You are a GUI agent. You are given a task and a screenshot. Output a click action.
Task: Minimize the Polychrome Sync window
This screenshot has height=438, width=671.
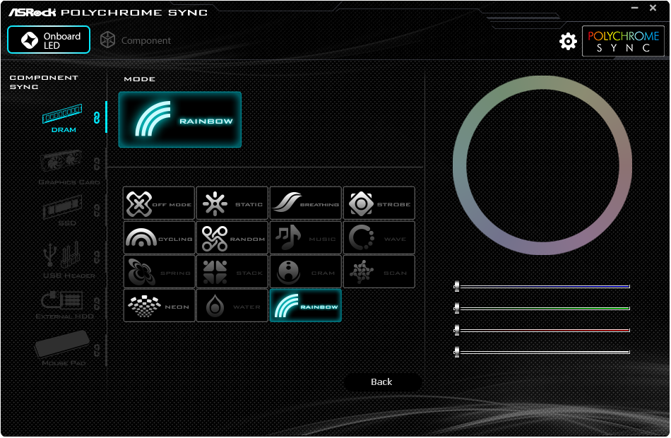pos(635,8)
